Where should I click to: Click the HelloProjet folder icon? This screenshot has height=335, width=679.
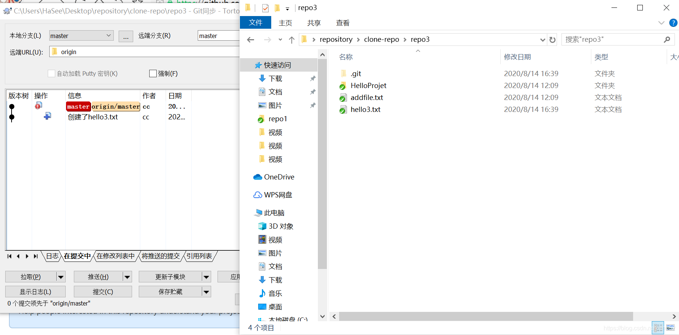pos(343,86)
